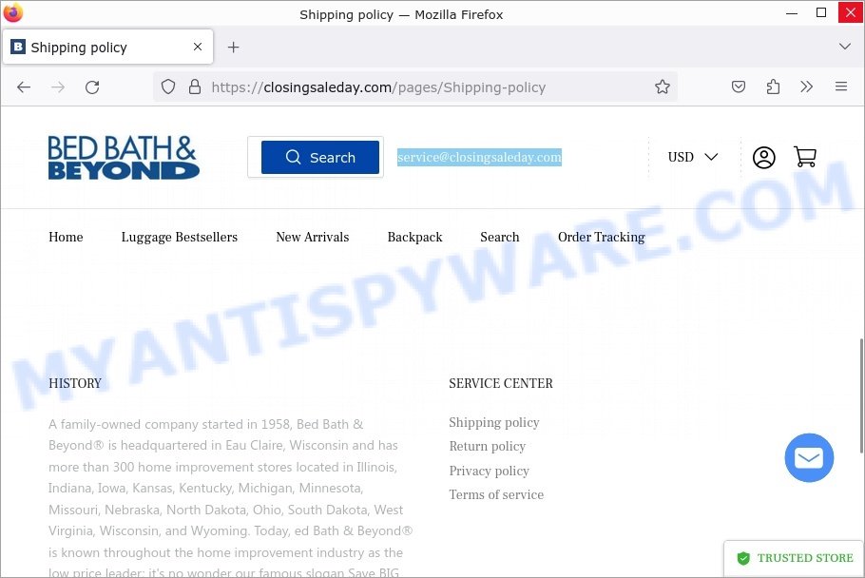The height and width of the screenshot is (578, 865).
Task: Show more tools overflow chevrons
Action: click(x=806, y=87)
